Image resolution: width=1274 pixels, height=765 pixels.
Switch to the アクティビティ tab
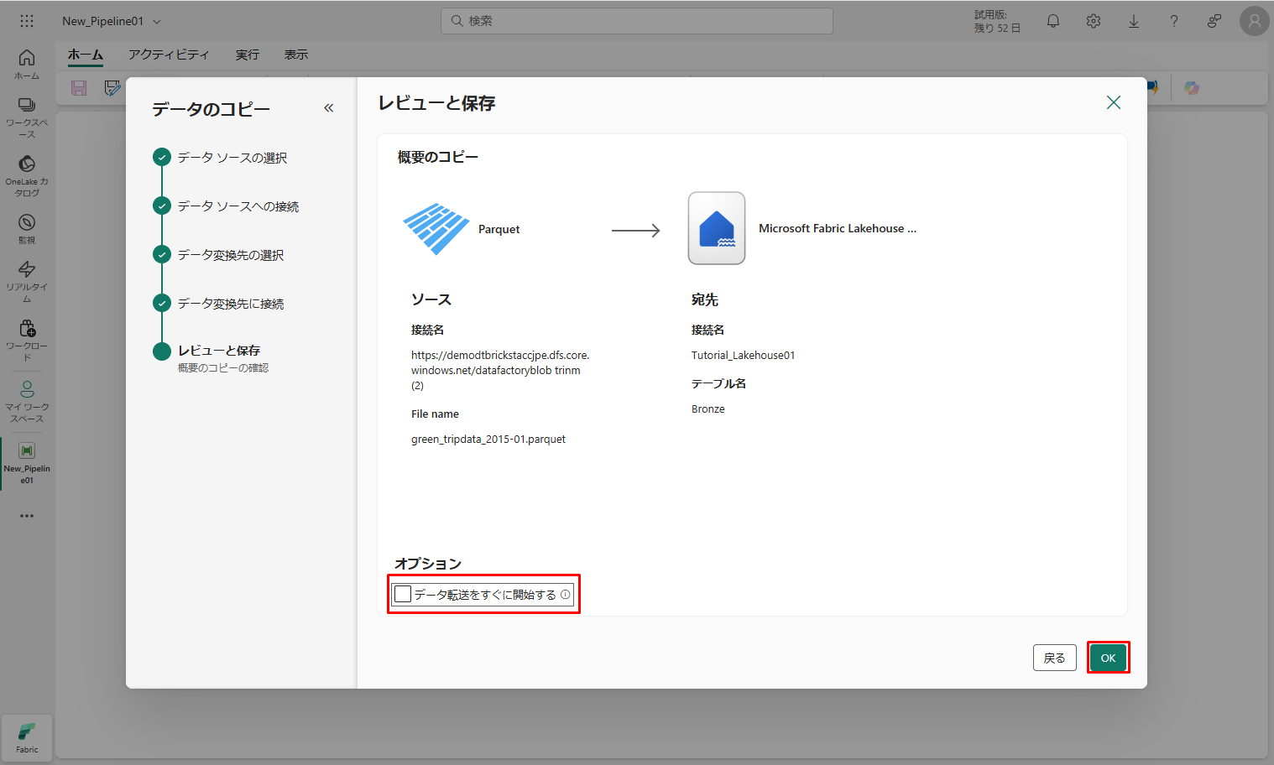point(169,55)
